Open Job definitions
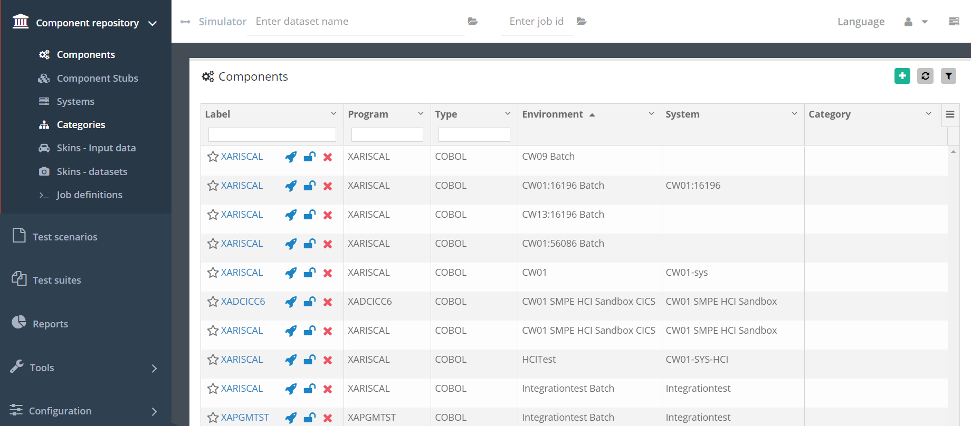Screen dimensions: 971x426 89,195
